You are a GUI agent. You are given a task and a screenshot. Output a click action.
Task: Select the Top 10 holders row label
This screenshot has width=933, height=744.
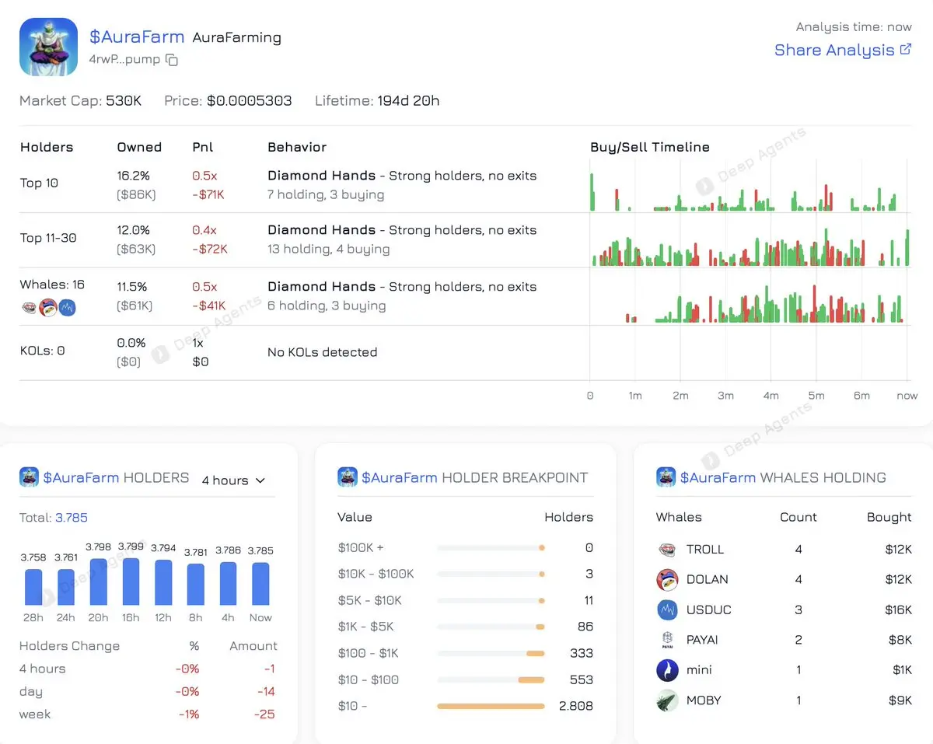[x=39, y=183]
